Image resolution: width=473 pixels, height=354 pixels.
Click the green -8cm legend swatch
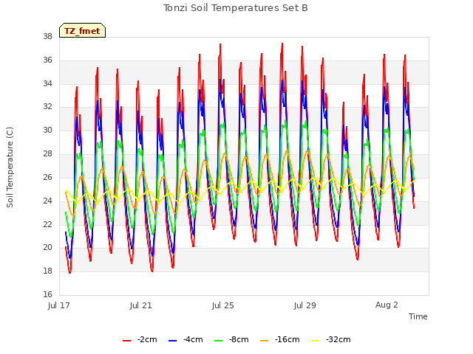[219, 341]
